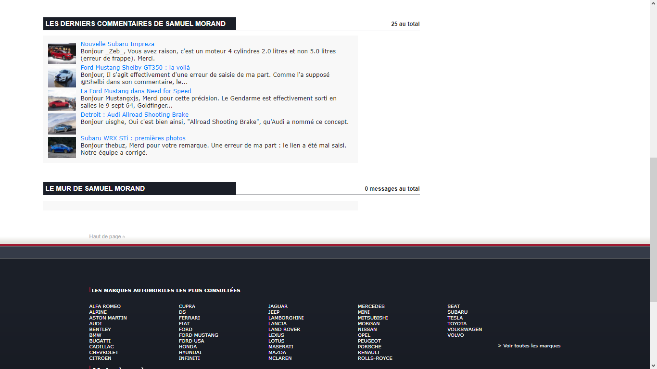Select the FIAT brand link
This screenshot has height=369, width=657.
click(184, 324)
